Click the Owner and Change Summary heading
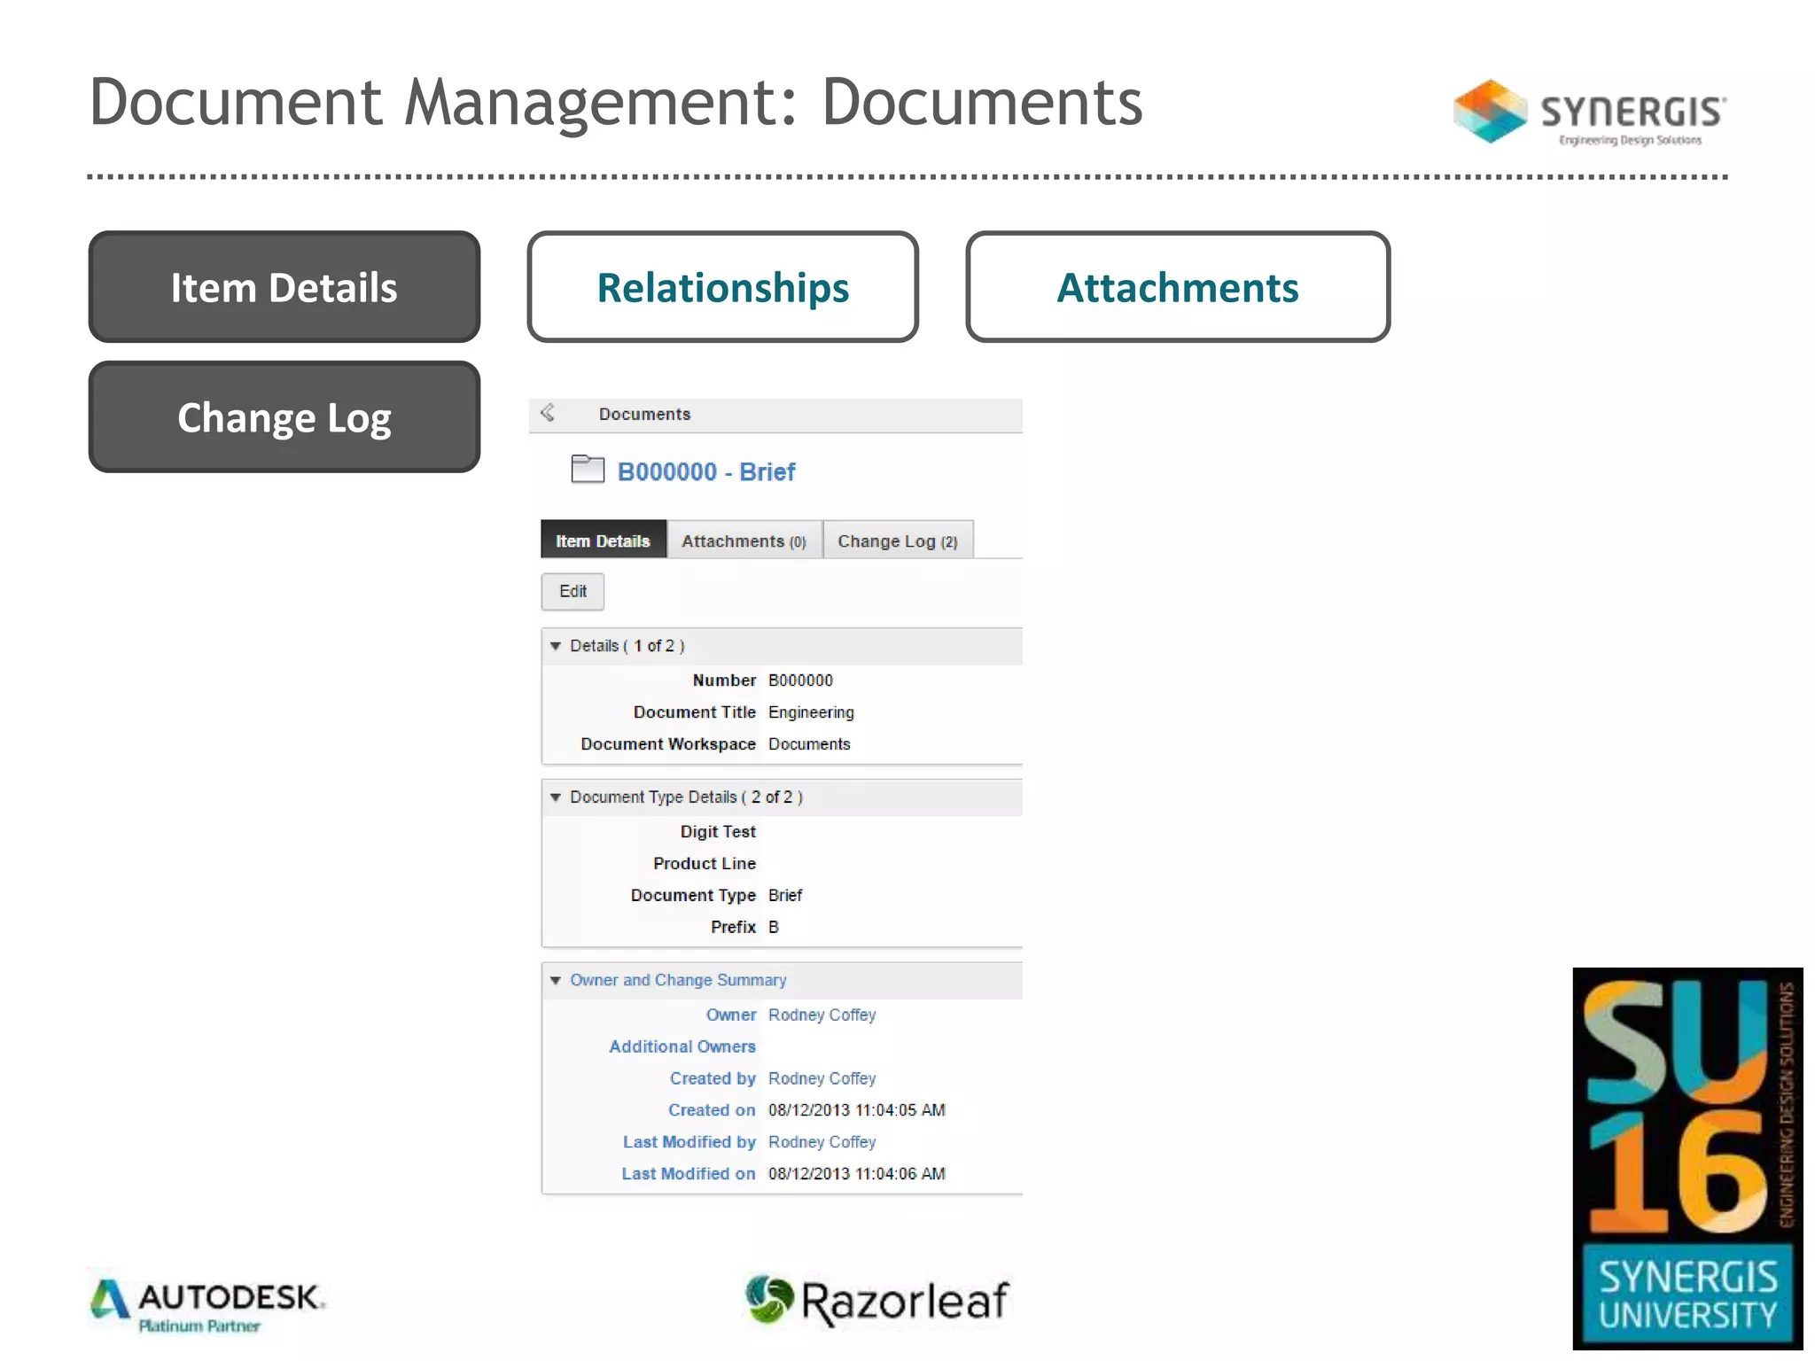The height and width of the screenshot is (1361, 1815). tap(678, 980)
